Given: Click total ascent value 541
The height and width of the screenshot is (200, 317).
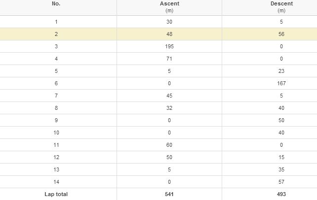Looking at the screenshot, I should click(169, 194).
